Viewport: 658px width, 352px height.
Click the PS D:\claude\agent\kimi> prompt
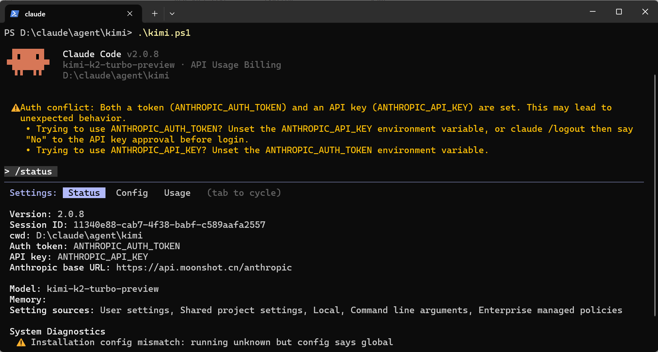point(68,33)
